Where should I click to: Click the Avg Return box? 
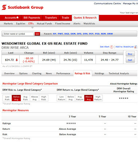[x=80, y=98]
